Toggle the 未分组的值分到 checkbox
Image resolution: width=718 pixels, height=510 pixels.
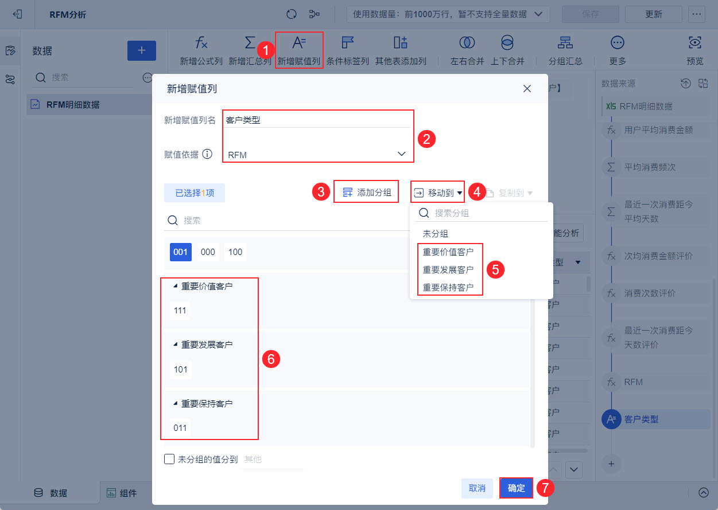click(169, 459)
